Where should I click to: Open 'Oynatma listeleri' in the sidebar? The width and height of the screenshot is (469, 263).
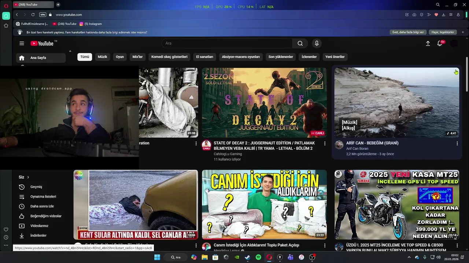41,197
